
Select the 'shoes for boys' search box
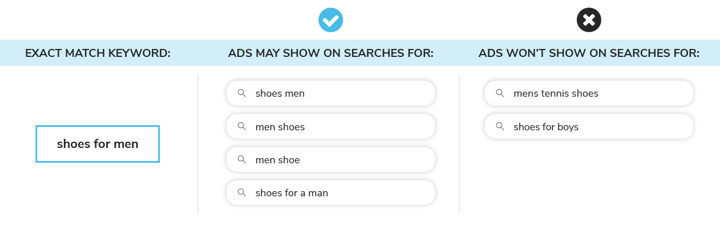click(589, 126)
